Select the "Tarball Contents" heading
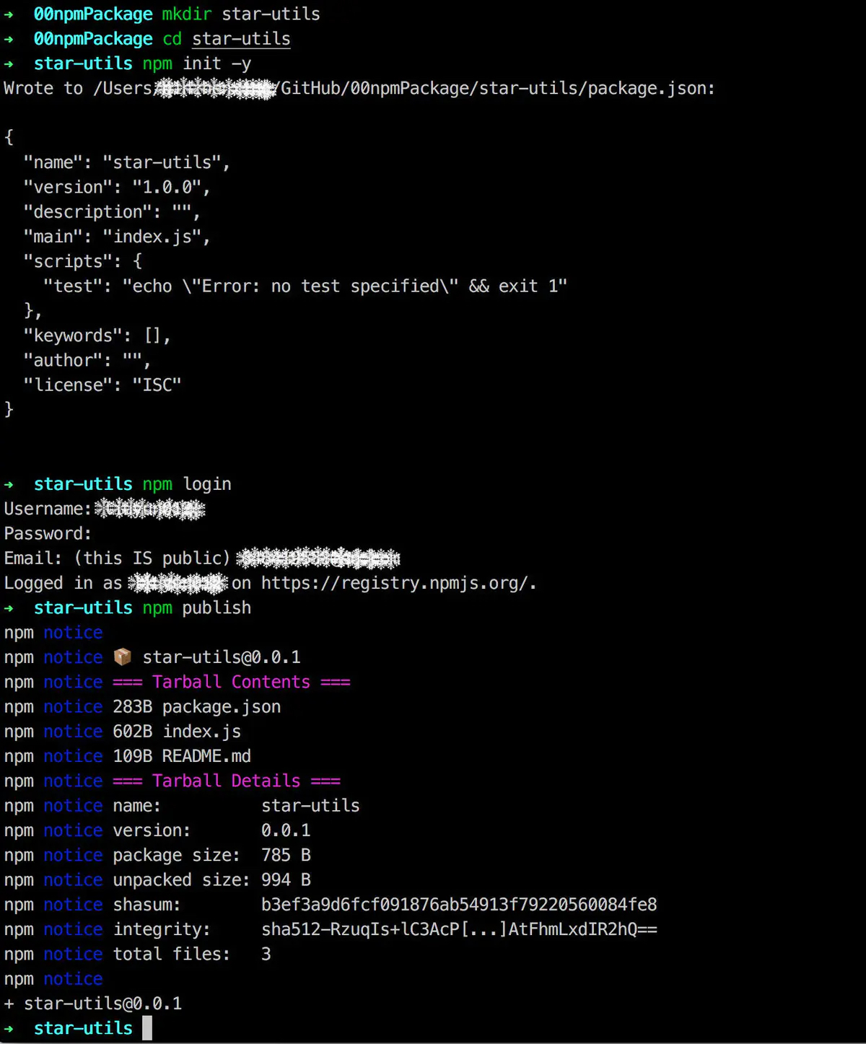 (x=231, y=683)
